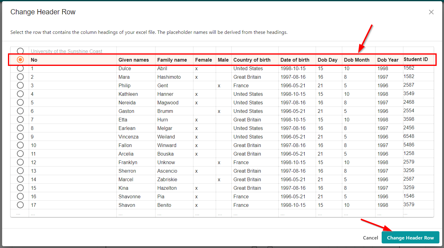The width and height of the screenshot is (444, 248).
Task: Select the radio button for Kina Hazelton
Action: pos(20,188)
